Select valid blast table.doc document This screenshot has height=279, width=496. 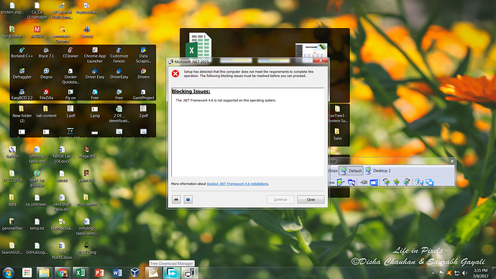click(62, 203)
